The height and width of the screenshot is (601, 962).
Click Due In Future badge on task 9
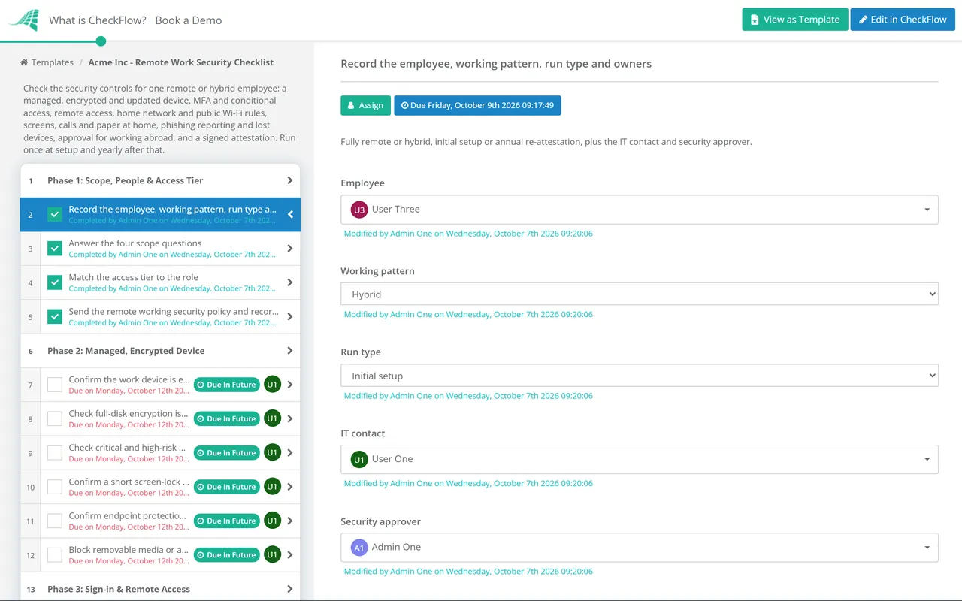[226, 453]
